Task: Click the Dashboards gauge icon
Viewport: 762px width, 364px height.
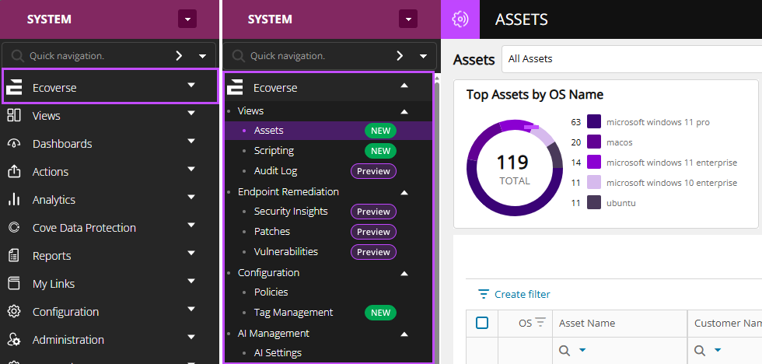Action: pyautogui.click(x=14, y=143)
